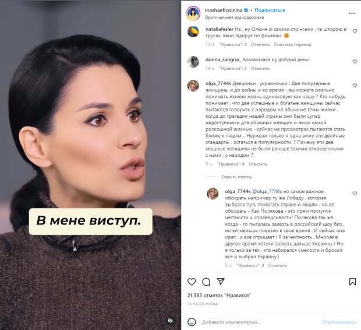Save post with bookmark icon
The image size is (361, 330).
click(x=352, y=282)
